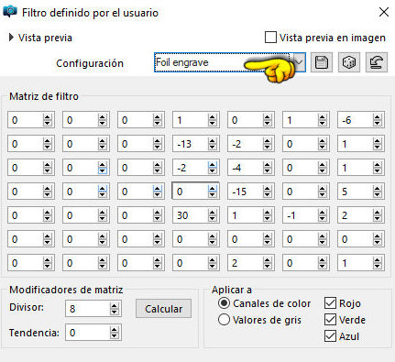
Task: Increase the Divisor value with up arrow
Action: pos(114,305)
